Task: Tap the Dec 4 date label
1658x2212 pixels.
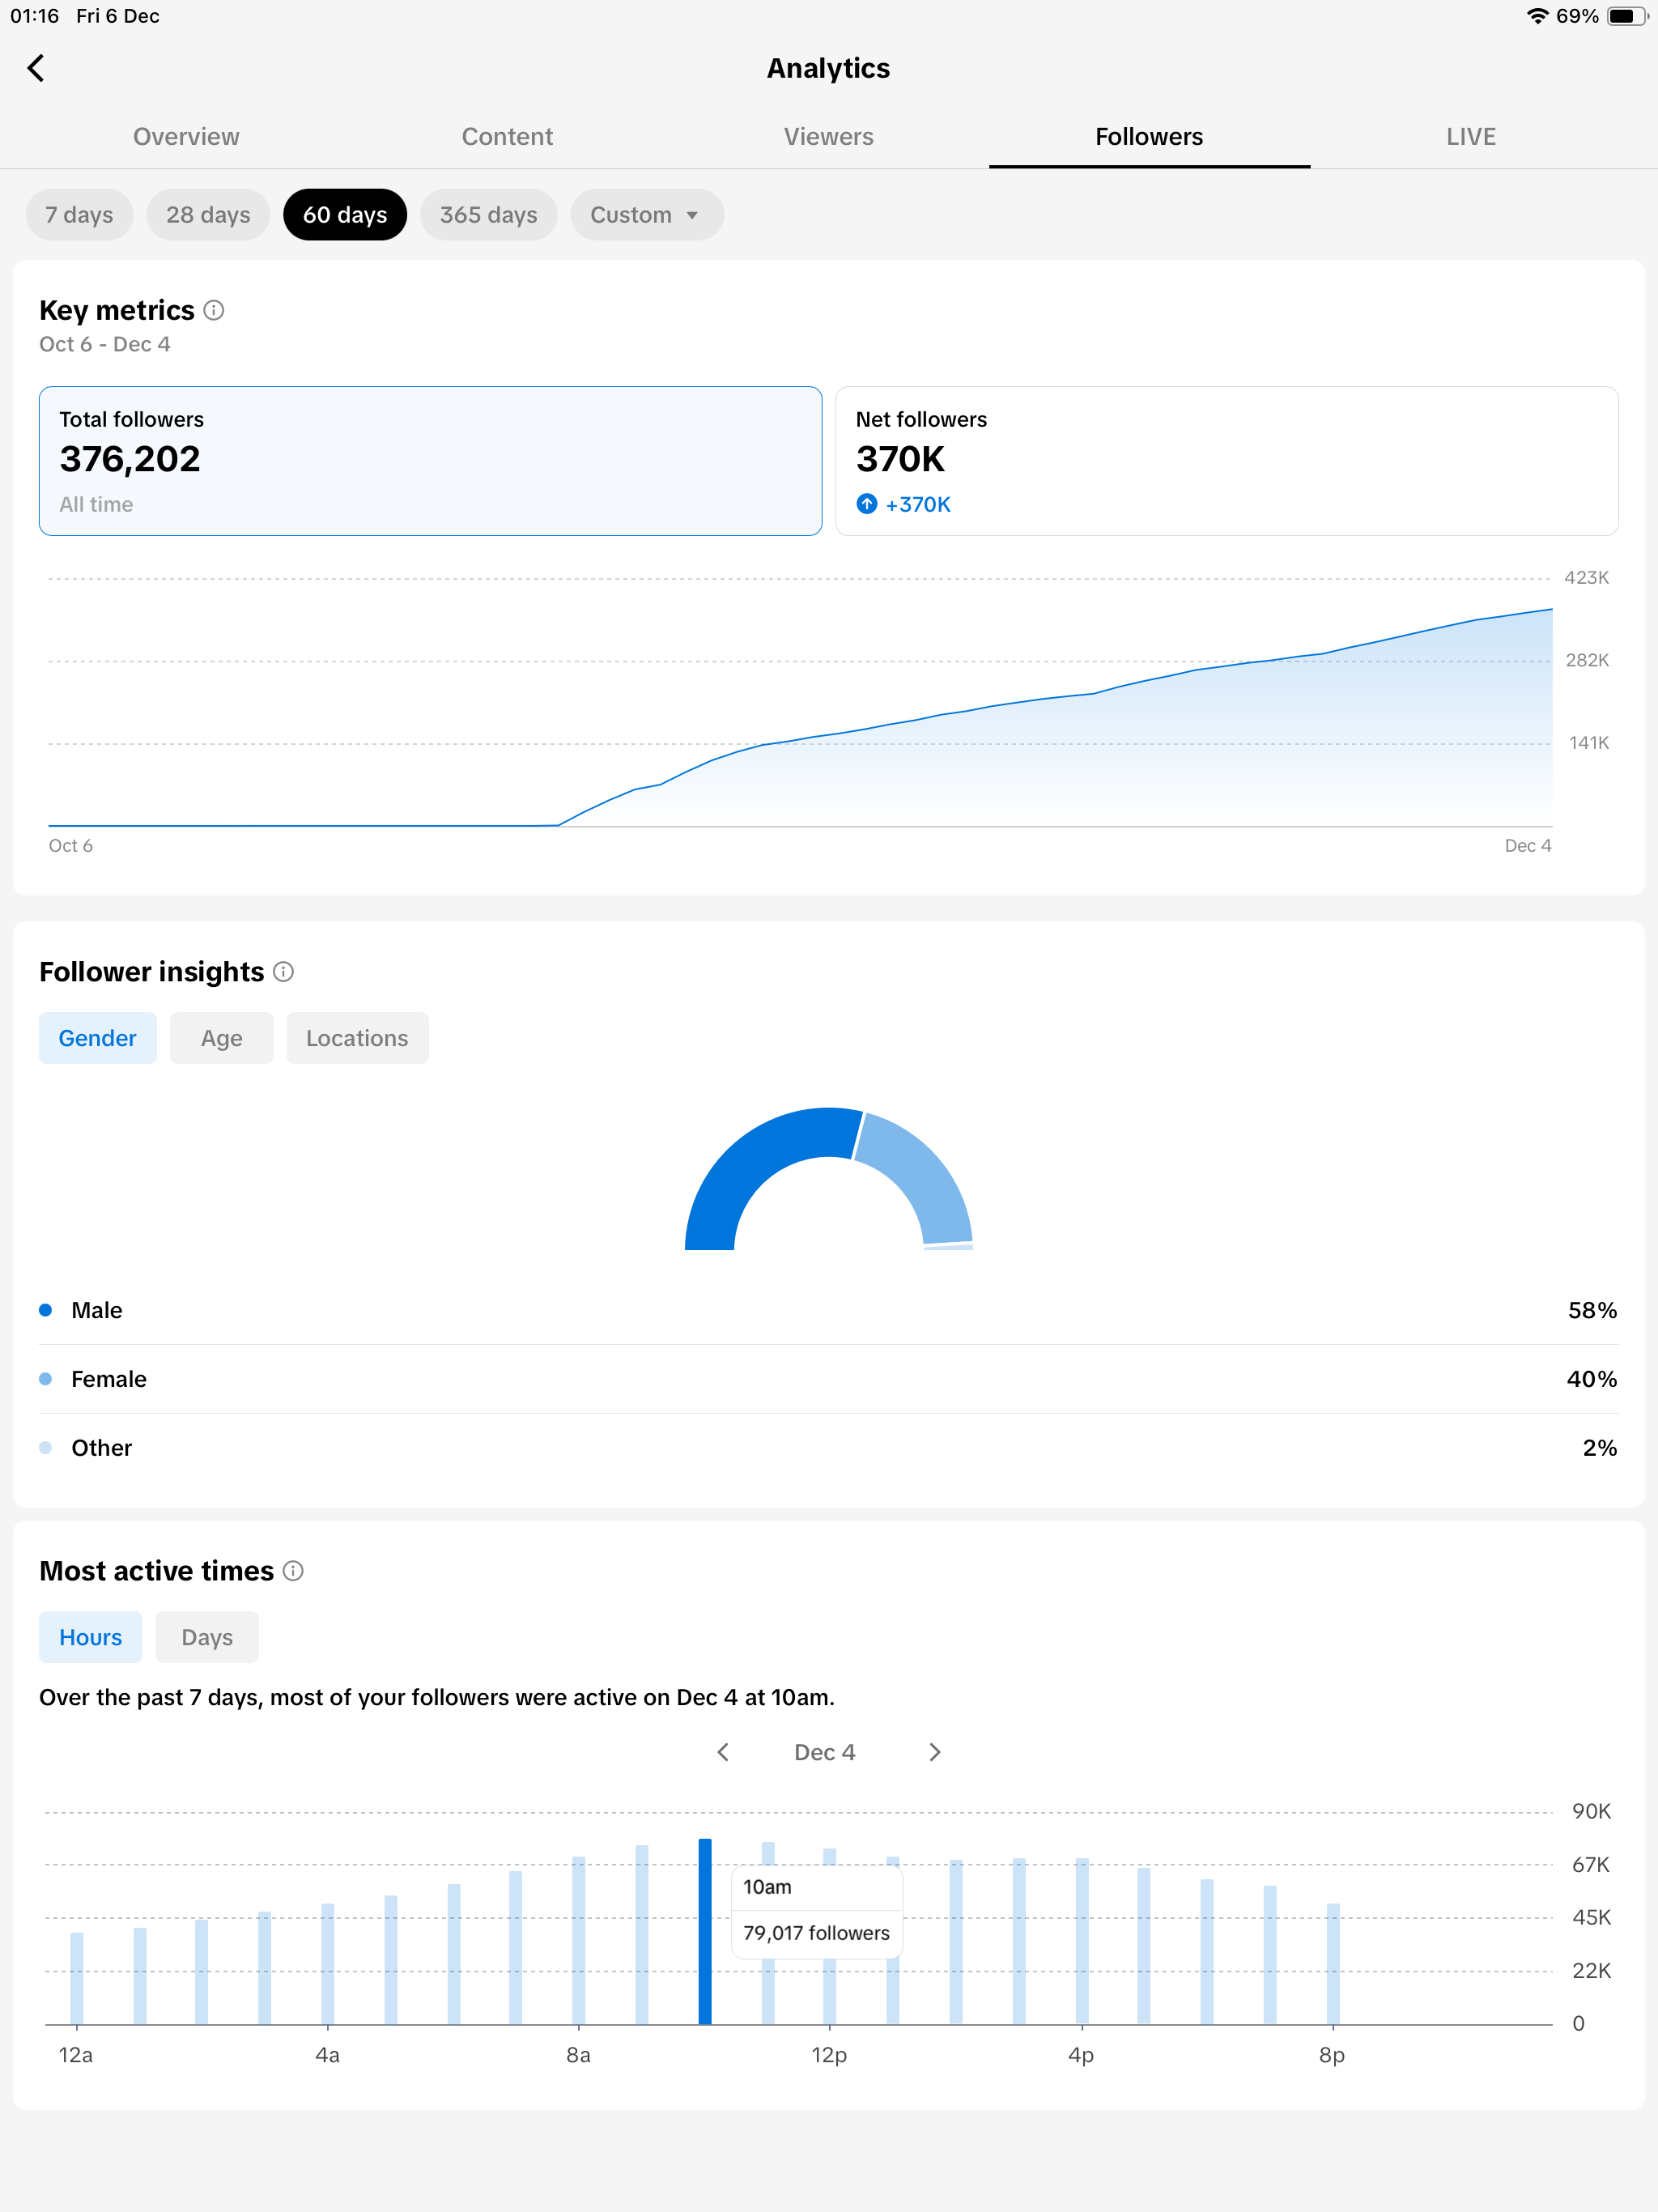Action: [825, 1752]
